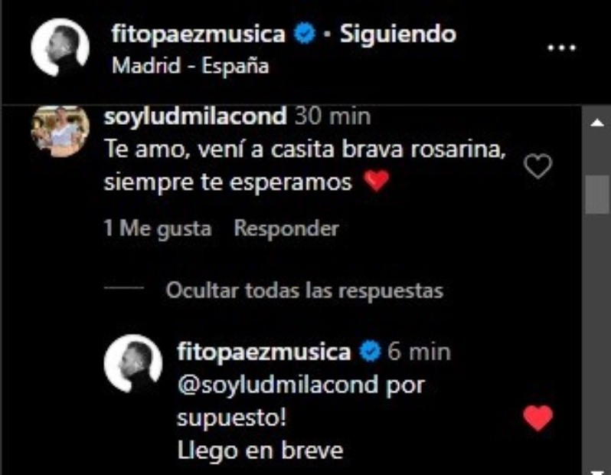The height and width of the screenshot is (475, 611).
Task: Click Siguiendo to manage following status
Action: coord(398,34)
